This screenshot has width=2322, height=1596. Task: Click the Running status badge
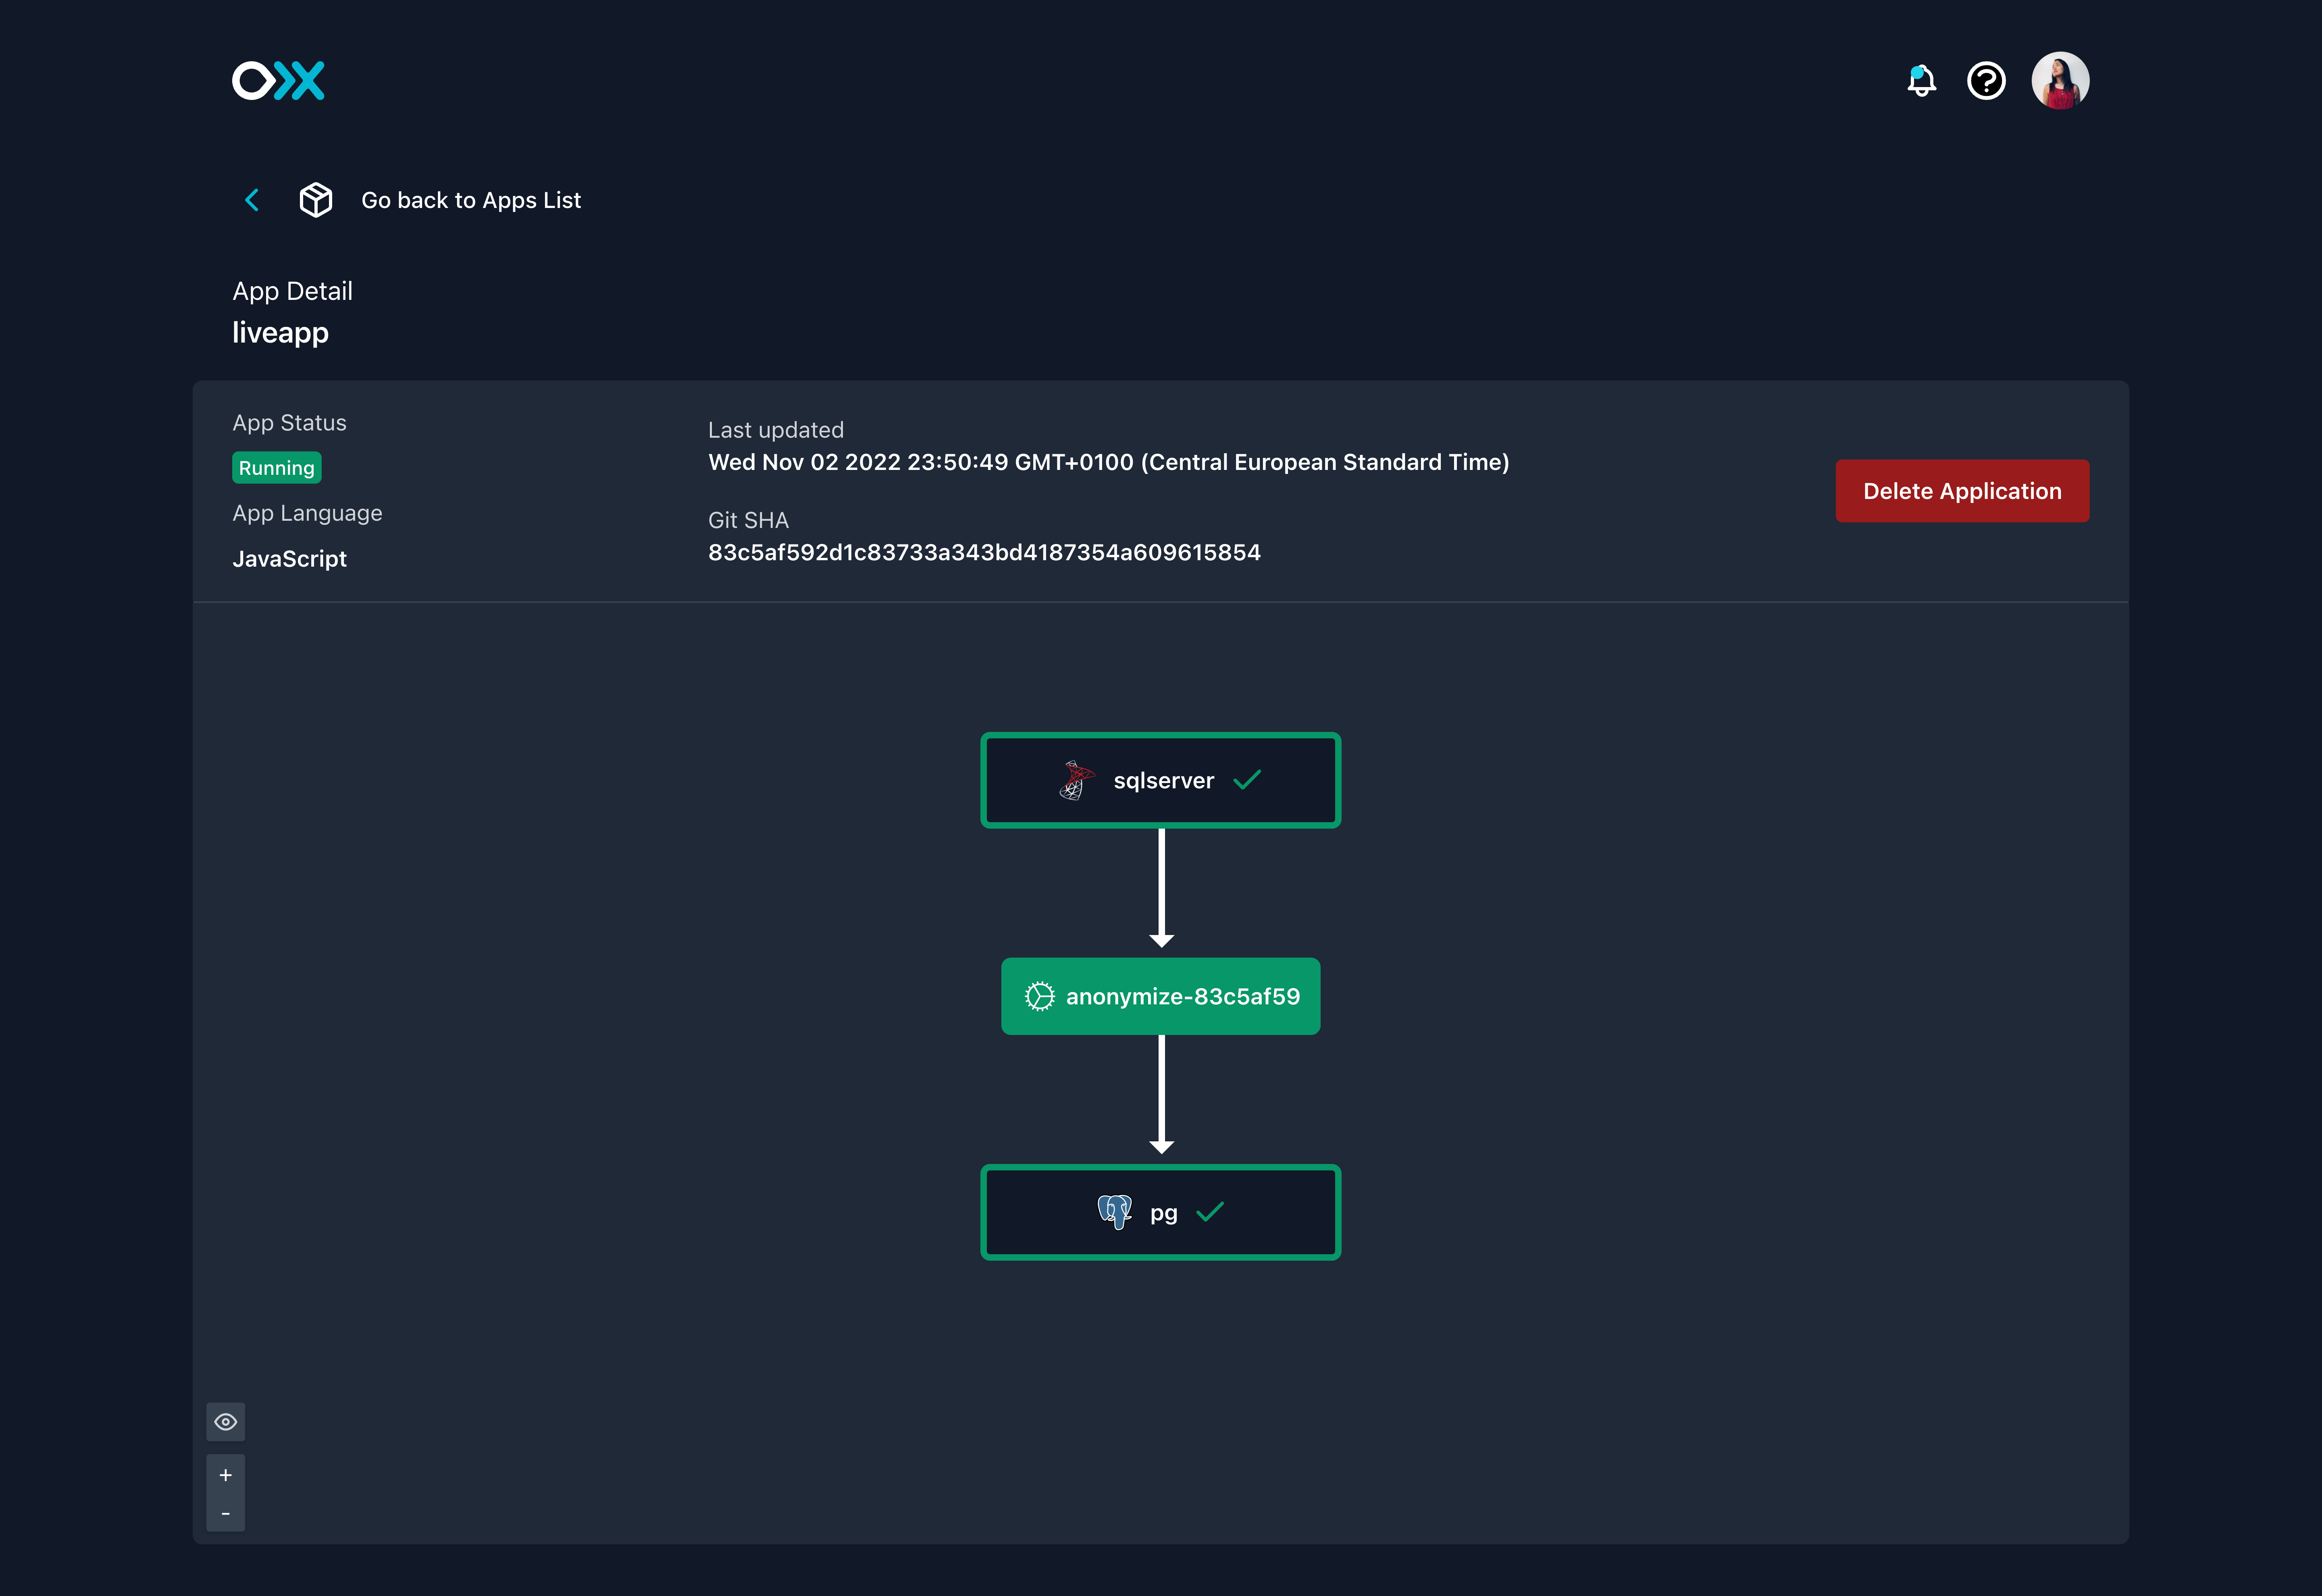[x=276, y=467]
